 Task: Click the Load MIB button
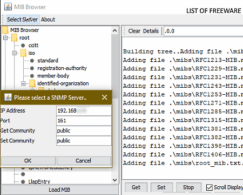click(x=59, y=190)
